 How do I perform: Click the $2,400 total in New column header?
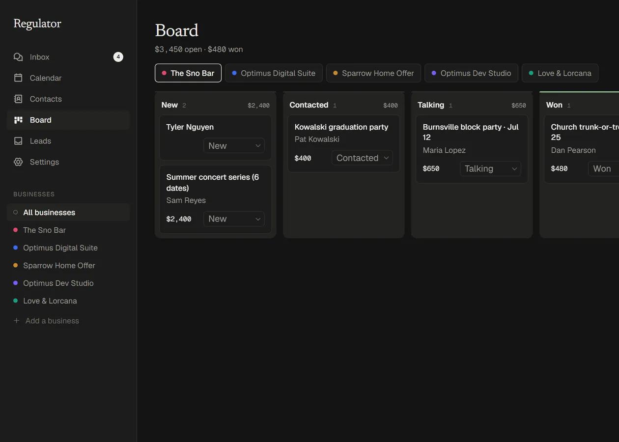[258, 106]
